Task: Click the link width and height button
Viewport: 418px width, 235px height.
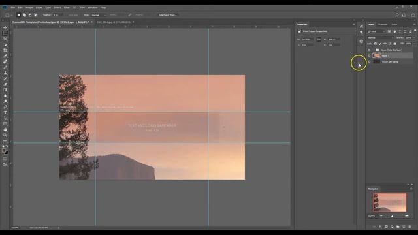Action: [319, 39]
